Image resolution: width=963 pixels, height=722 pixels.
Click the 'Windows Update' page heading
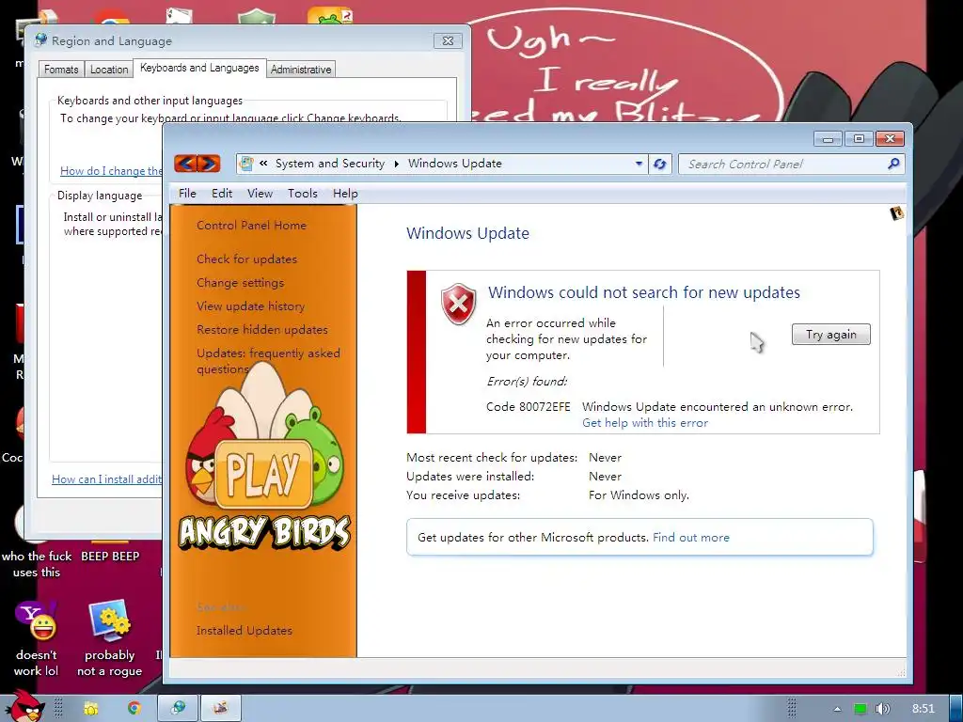(467, 233)
